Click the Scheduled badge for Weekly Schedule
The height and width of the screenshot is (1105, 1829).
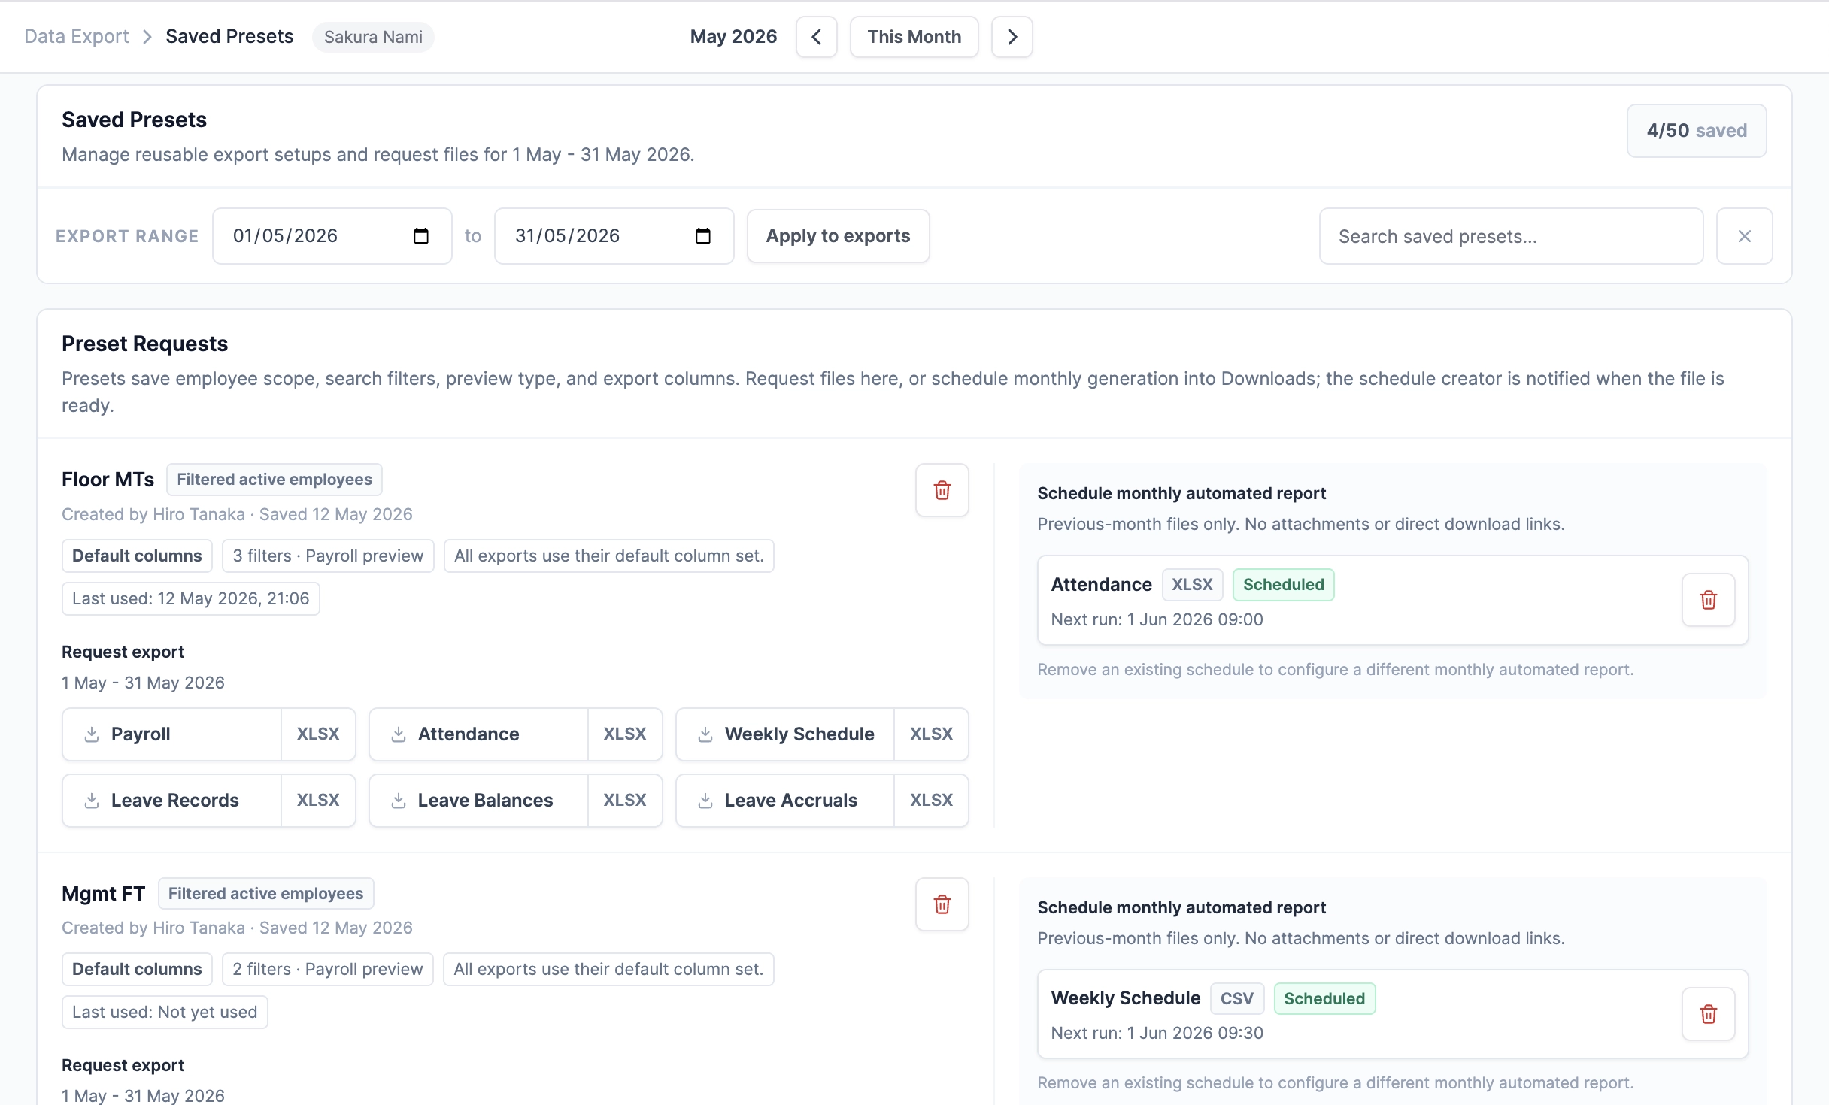pyautogui.click(x=1324, y=999)
